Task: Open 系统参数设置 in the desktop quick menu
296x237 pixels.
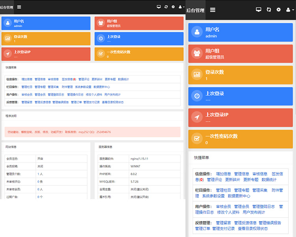Action: click(83, 87)
